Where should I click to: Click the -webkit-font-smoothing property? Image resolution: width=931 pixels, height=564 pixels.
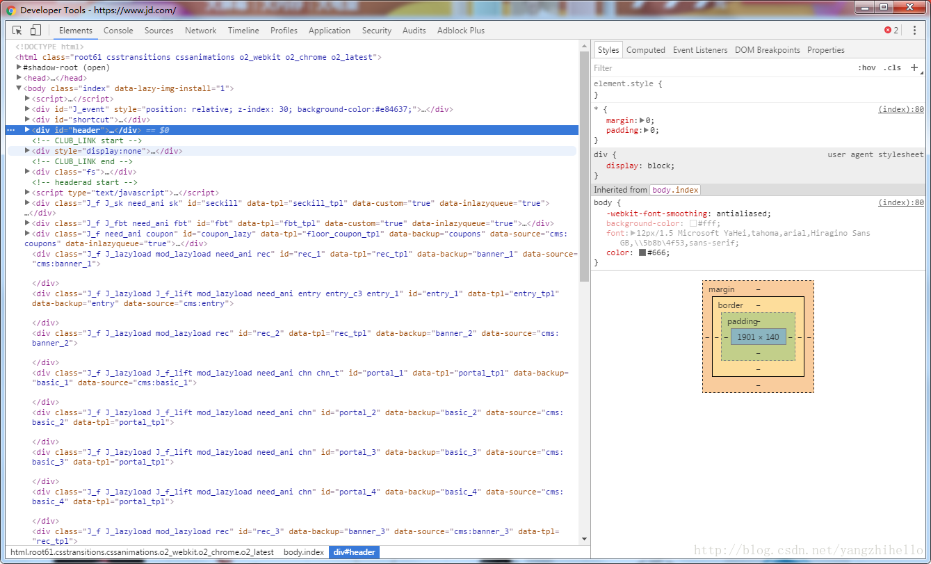656,213
